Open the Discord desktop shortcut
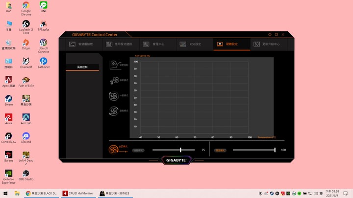This screenshot has height=198, width=353. tap(26, 137)
